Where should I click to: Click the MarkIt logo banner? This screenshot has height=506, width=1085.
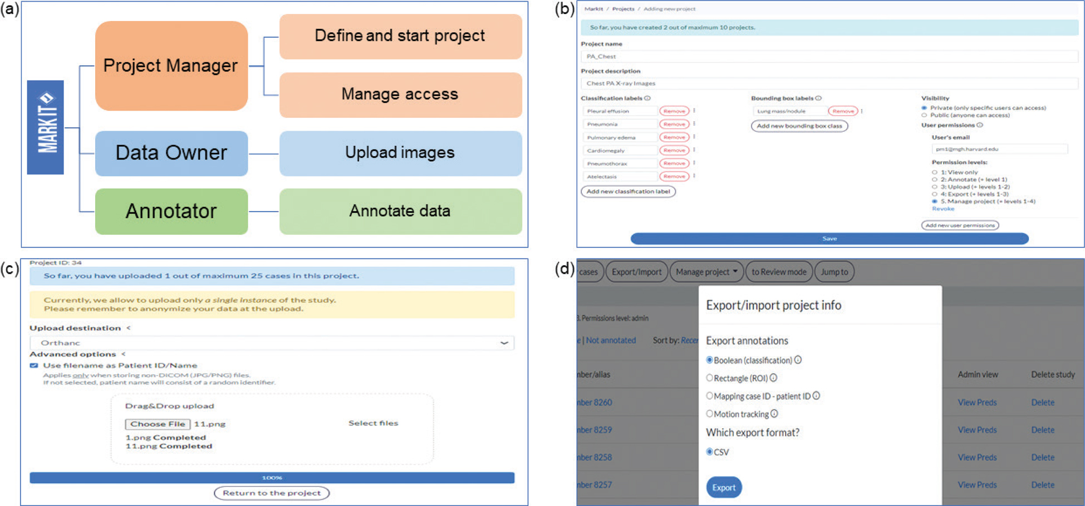point(46,127)
